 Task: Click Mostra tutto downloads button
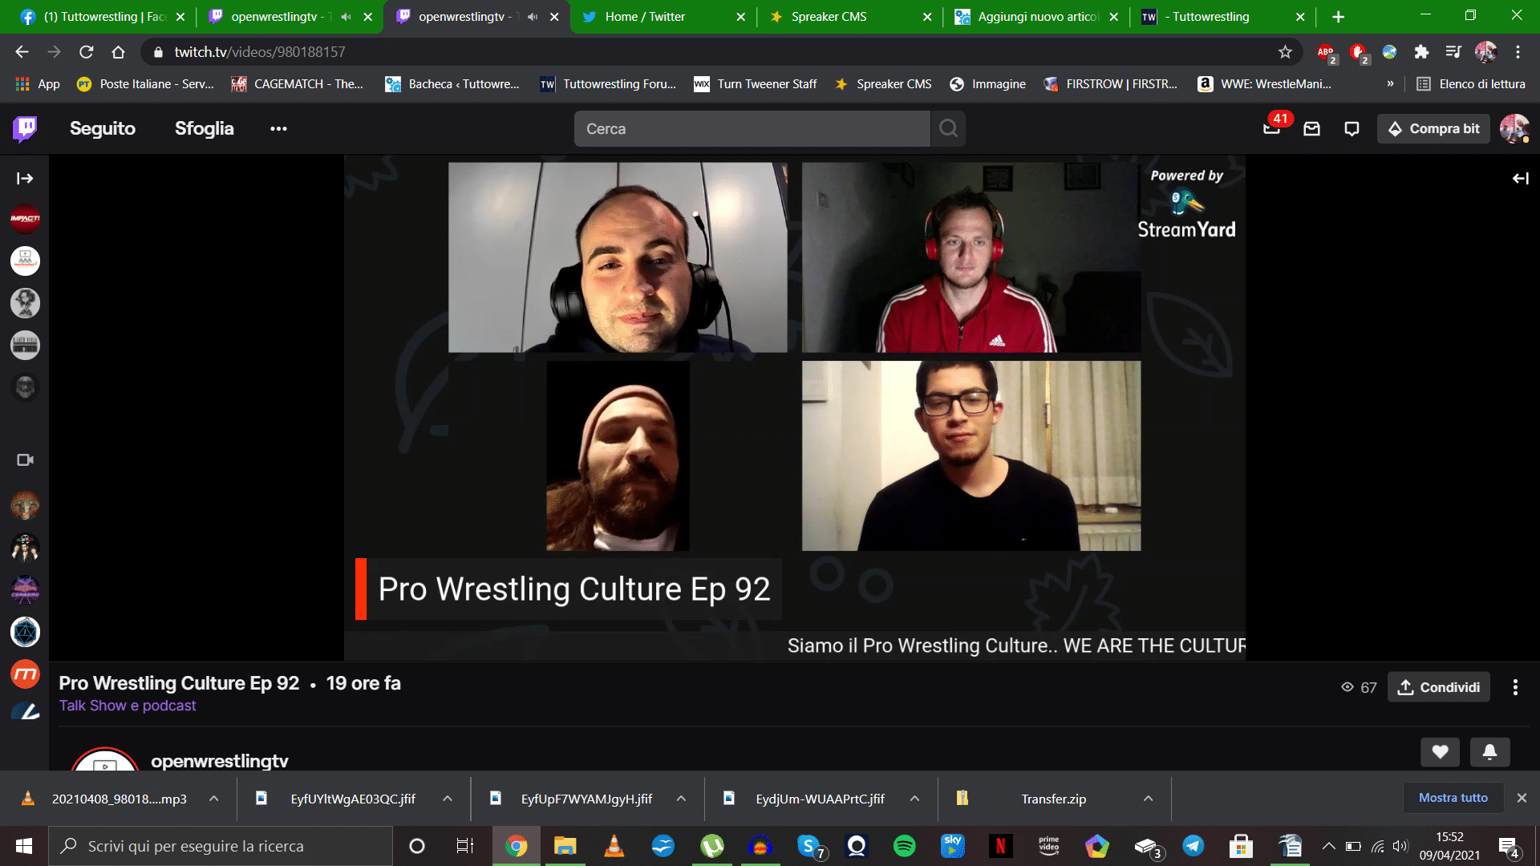pyautogui.click(x=1453, y=798)
